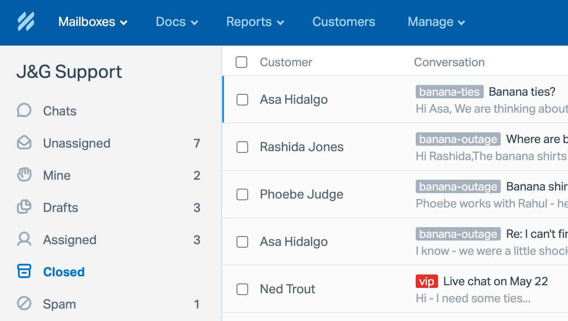Expand the Reports dropdown
The width and height of the screenshot is (568, 321).
coord(255,22)
